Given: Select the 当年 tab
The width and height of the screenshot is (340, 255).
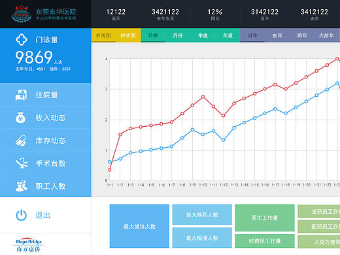Looking at the screenshot, I should tap(252, 35).
